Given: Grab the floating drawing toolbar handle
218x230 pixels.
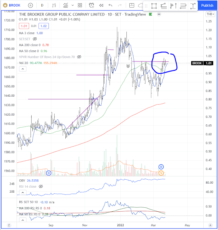Looking at the screenshot, I should (x=146, y=6).
